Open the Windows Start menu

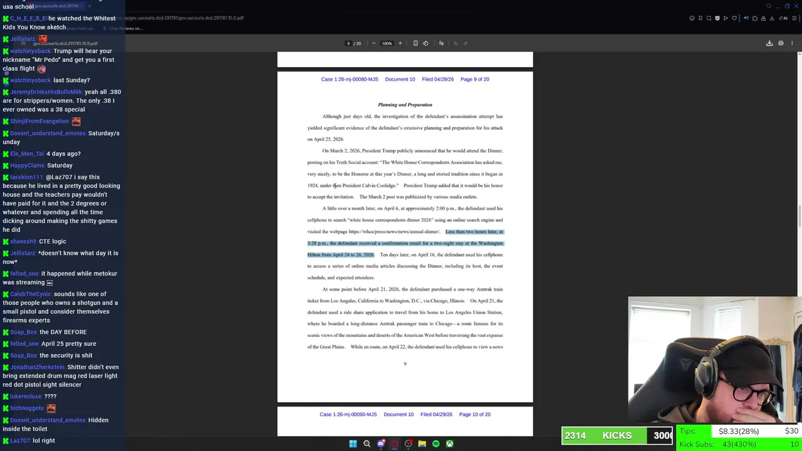[x=353, y=443]
